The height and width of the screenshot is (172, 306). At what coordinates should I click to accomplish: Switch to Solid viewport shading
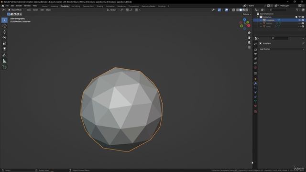click(240, 10)
